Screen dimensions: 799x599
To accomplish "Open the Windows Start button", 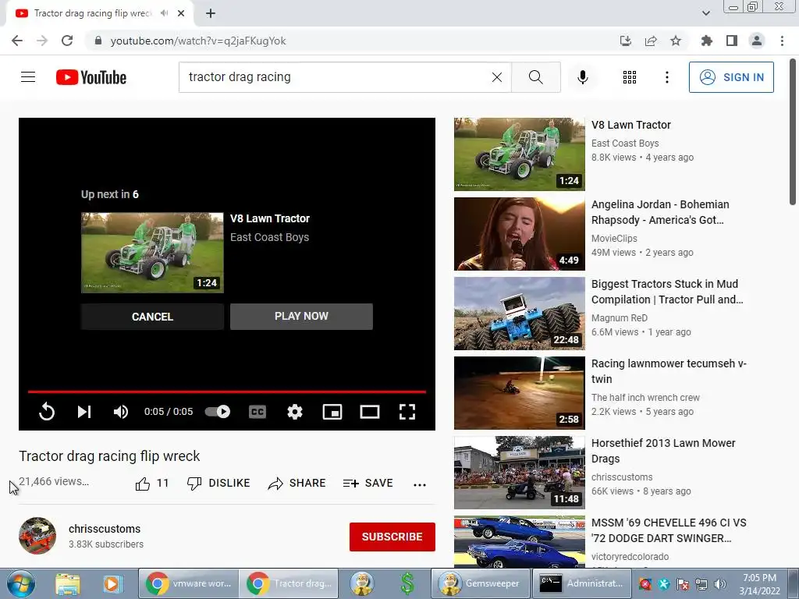I will (x=21, y=583).
